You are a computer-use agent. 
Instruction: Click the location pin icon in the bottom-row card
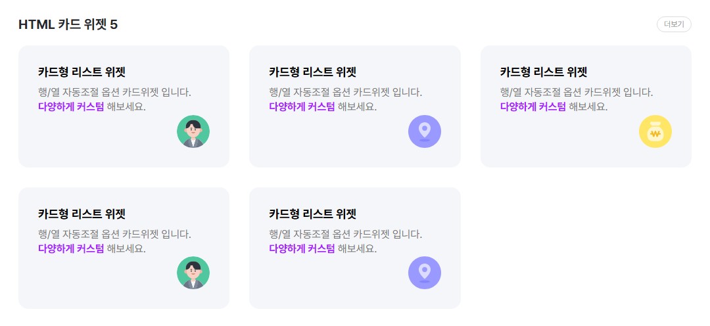coord(425,273)
